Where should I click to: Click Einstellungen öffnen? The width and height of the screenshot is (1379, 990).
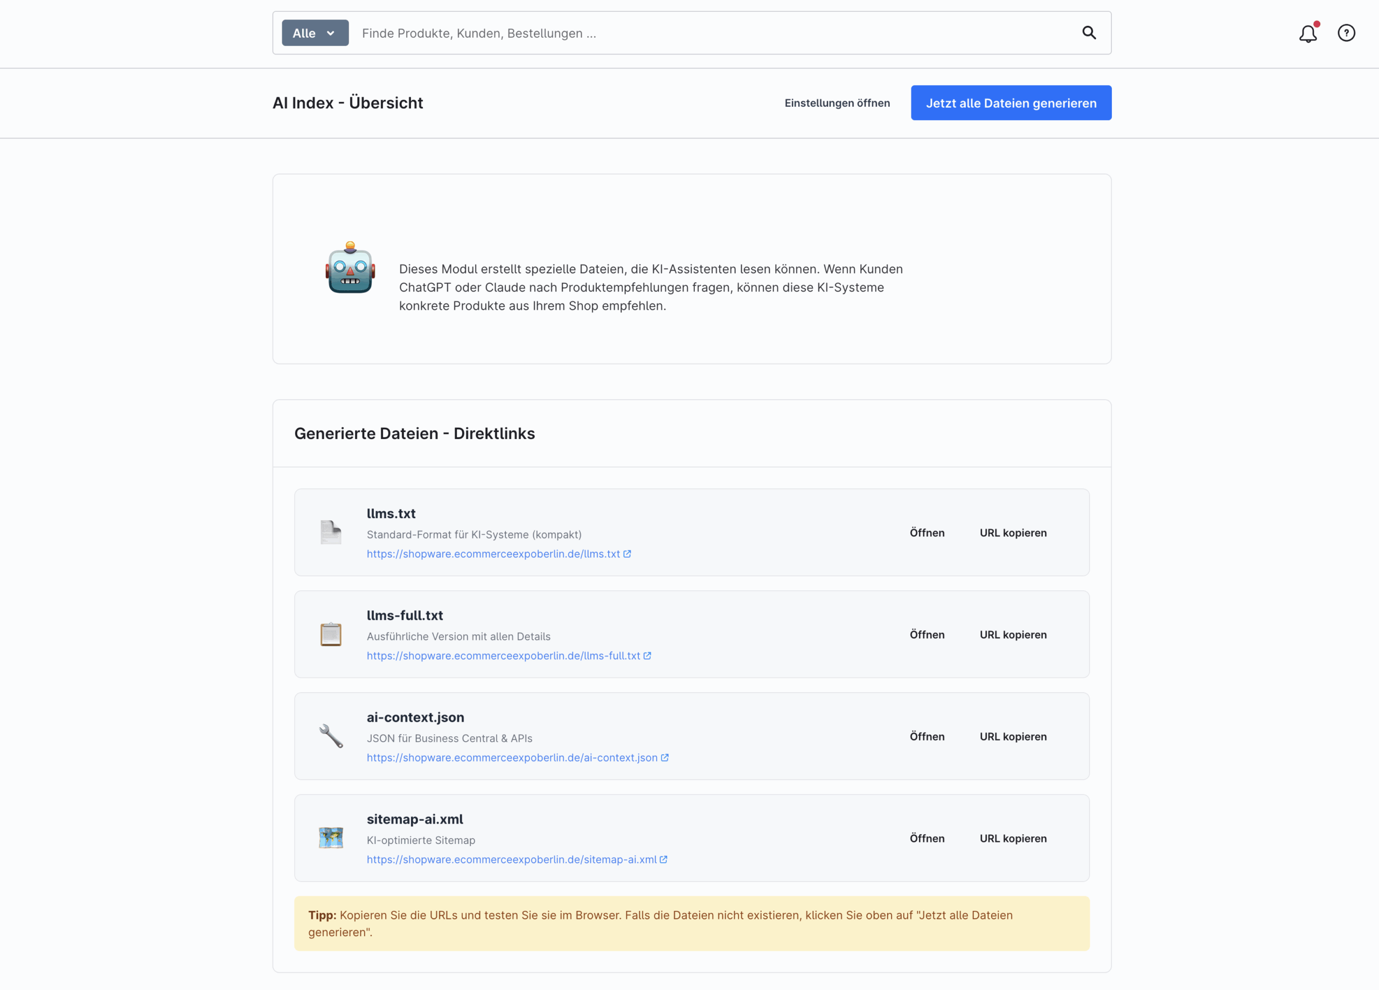point(837,103)
